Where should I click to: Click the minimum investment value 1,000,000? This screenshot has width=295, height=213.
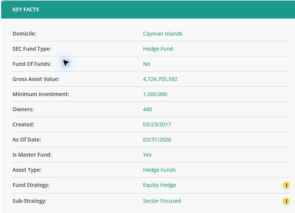pyautogui.click(x=155, y=94)
